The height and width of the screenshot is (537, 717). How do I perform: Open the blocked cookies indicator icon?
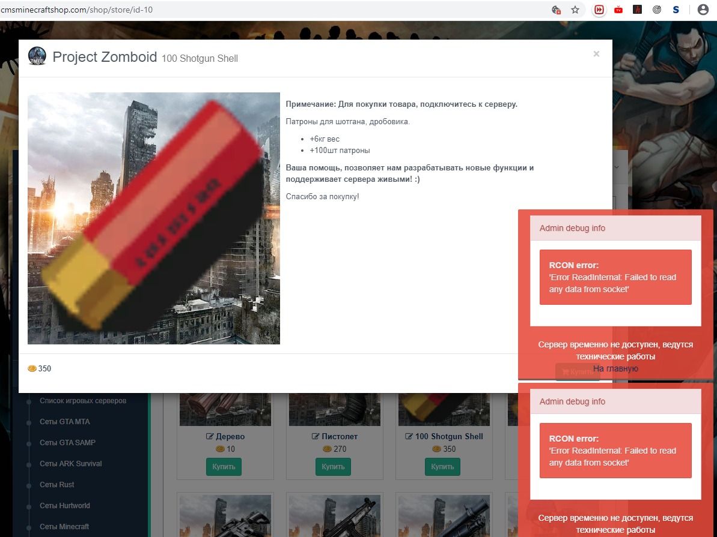click(557, 10)
